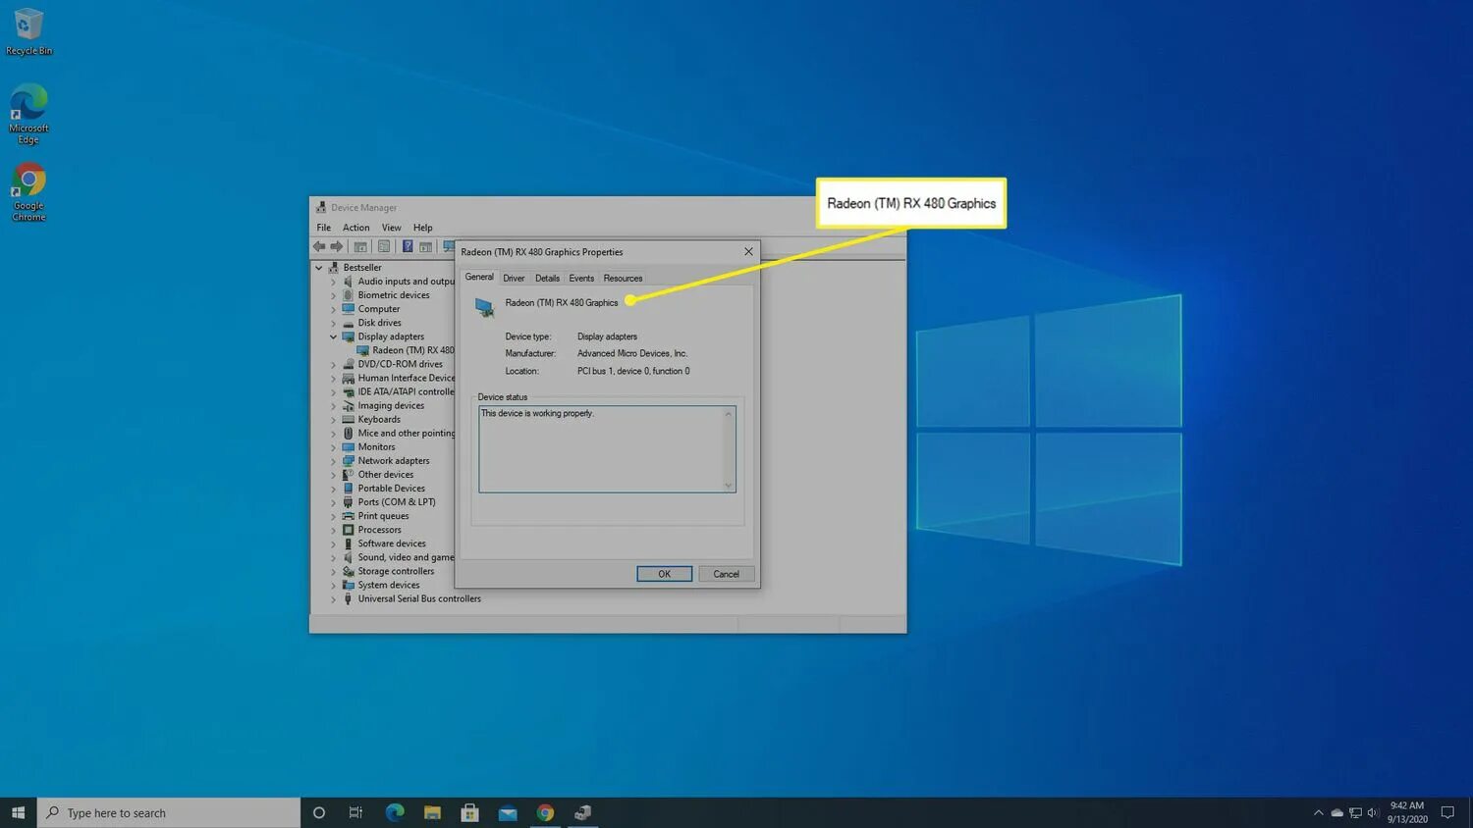This screenshot has height=828, width=1473.
Task: Click the Device status scrollbar down arrow
Action: point(729,485)
